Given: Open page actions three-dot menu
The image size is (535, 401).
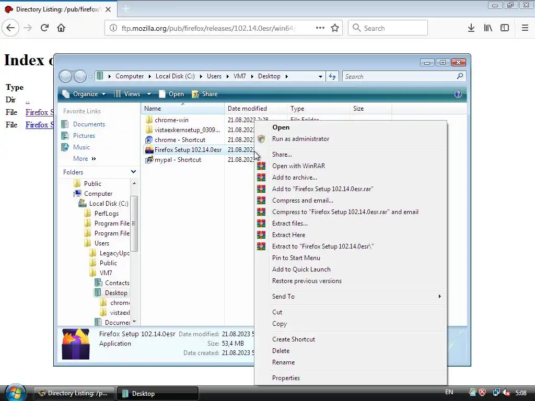Looking at the screenshot, I should tap(320, 28).
